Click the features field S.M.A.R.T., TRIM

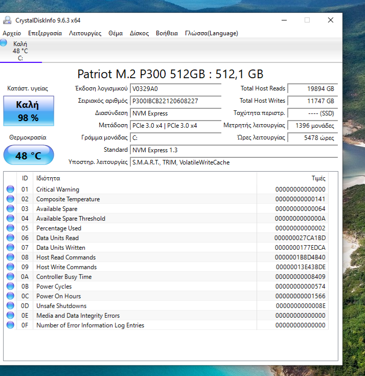point(234,162)
